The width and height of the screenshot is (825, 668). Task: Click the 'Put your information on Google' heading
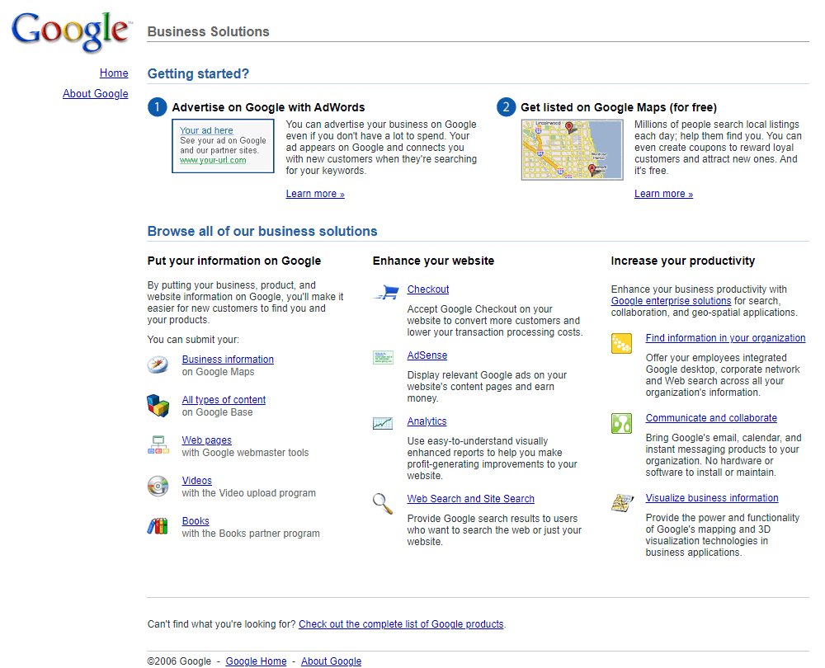[234, 261]
